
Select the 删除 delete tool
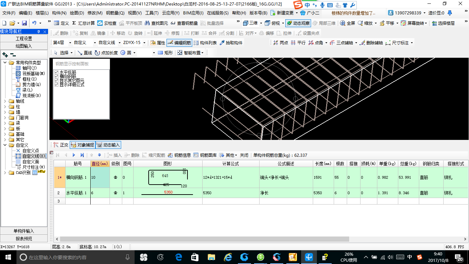coord(61,33)
